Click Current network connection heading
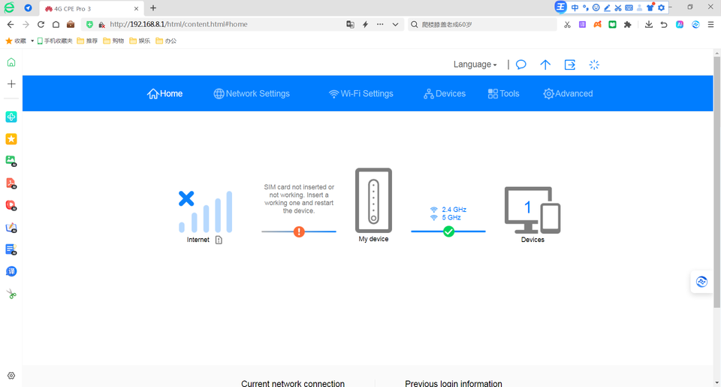The width and height of the screenshot is (721, 387). click(293, 383)
